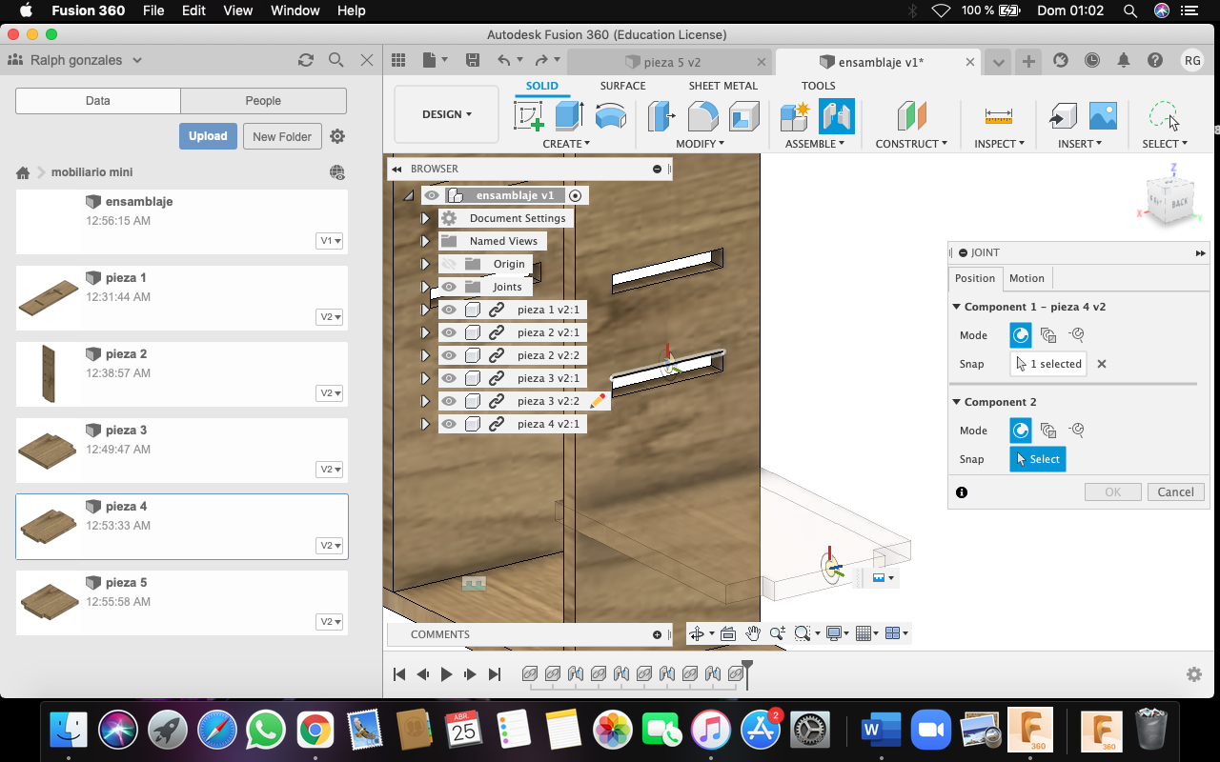1220x762 pixels.
Task: Open timeline settings gear
Action: click(1194, 674)
